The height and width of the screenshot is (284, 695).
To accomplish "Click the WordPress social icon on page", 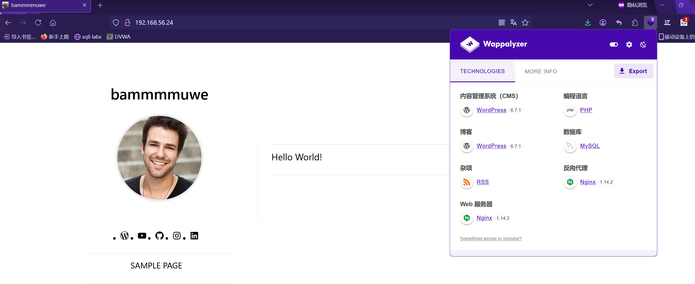I will (124, 236).
